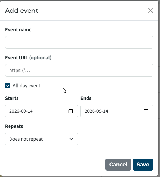This screenshot has width=160, height=177.
Task: Click the Repeats label
Action: (x=14, y=126)
